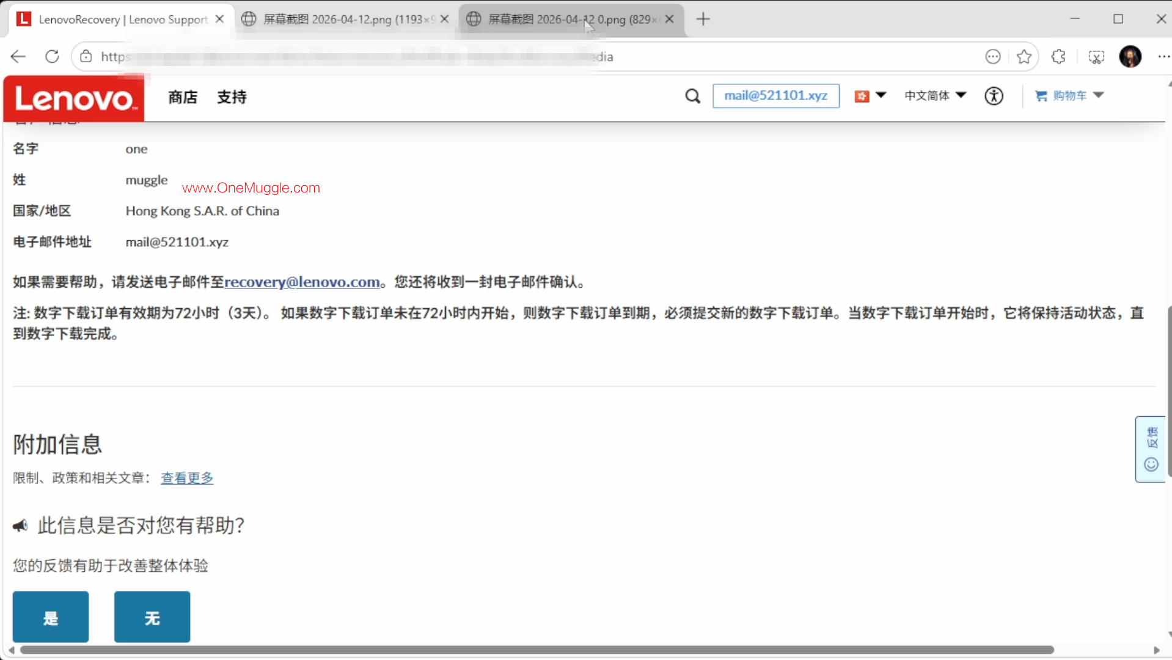
Task: Open the accessibility options icon
Action: [x=994, y=96]
